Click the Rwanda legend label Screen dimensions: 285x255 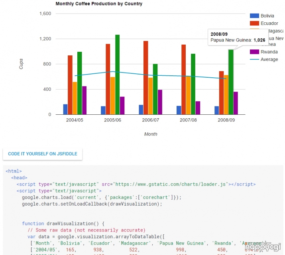[269, 52]
